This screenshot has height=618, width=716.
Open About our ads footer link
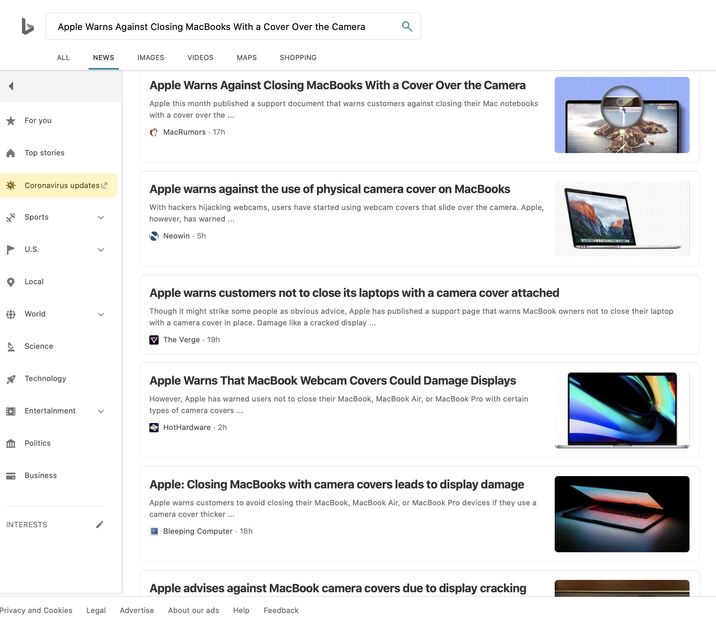tap(193, 610)
